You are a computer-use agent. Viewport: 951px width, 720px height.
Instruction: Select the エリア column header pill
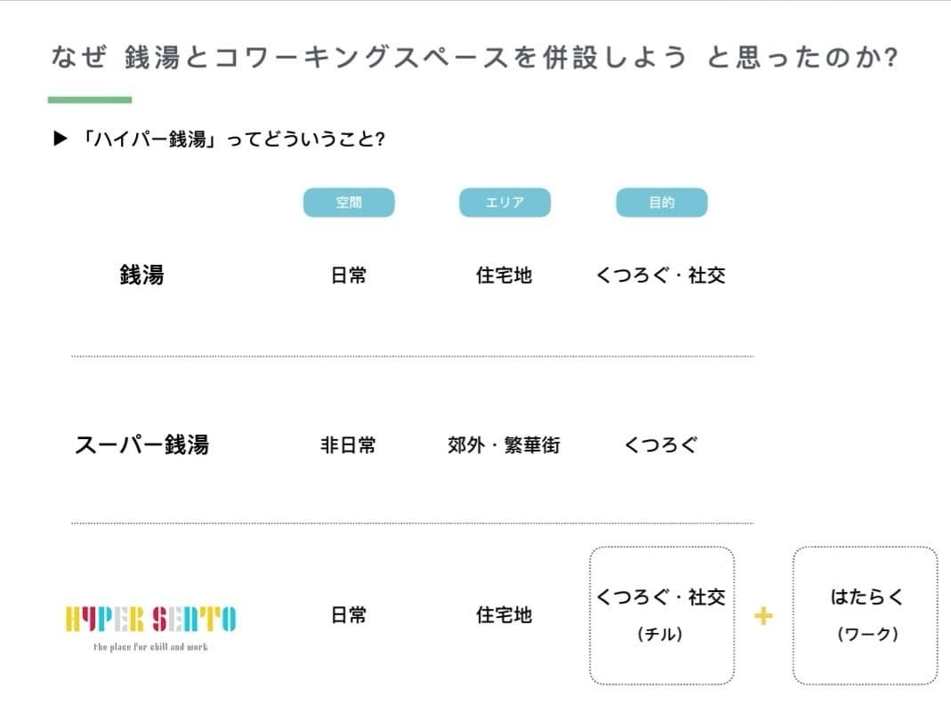click(504, 203)
